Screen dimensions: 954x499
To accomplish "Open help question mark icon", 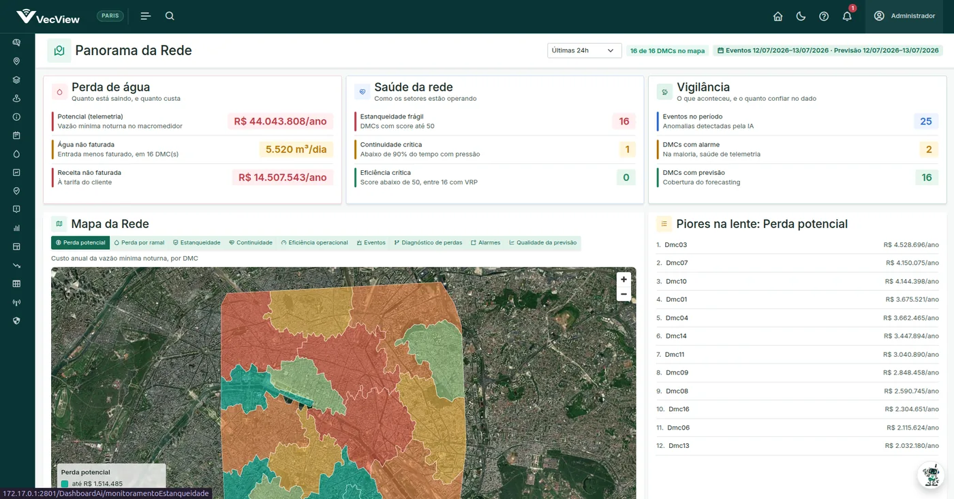I will (824, 16).
